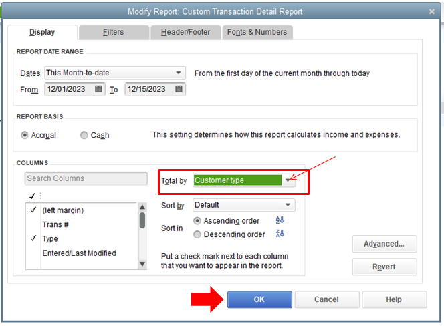Click scroll down arrow in columns list
Screen dimensions: 444x326
click(x=142, y=265)
